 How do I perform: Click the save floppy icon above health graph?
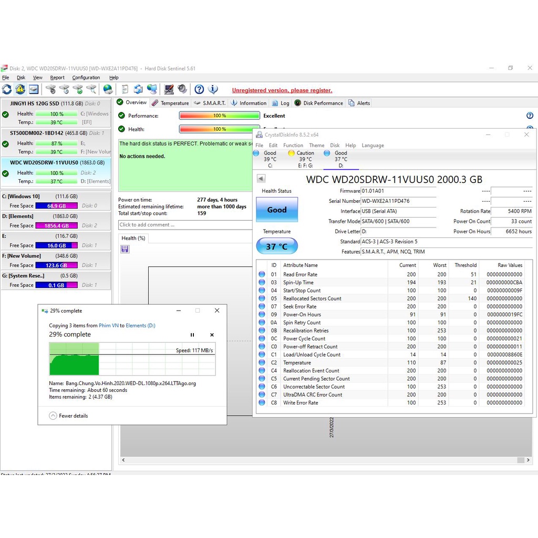pos(125,249)
